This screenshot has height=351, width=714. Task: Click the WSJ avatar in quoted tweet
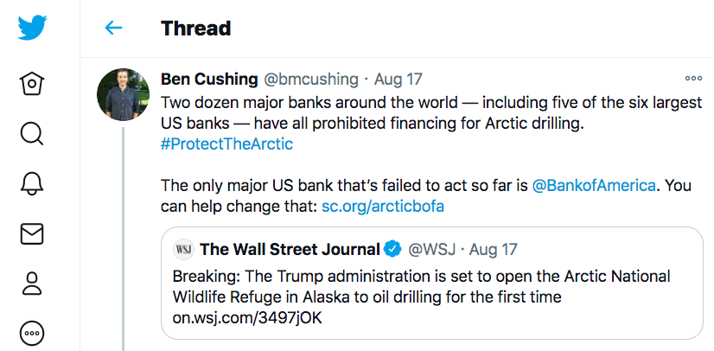coord(183,250)
